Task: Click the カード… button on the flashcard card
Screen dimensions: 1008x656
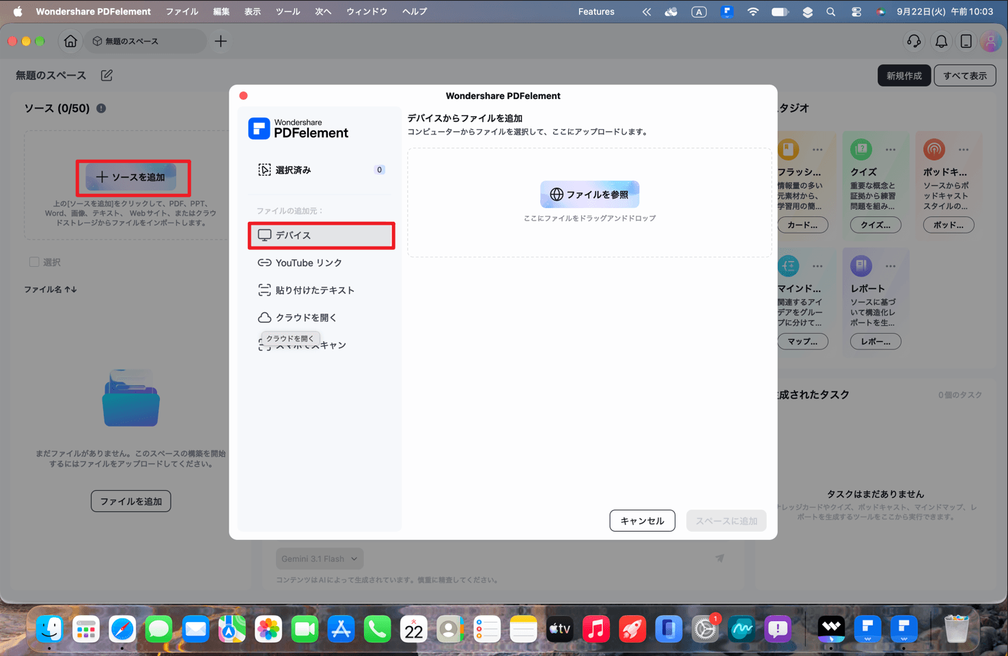Action: tap(802, 225)
